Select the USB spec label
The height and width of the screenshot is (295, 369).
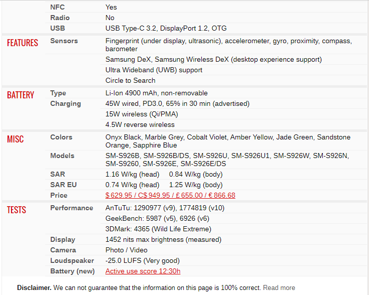pyautogui.click(x=58, y=28)
